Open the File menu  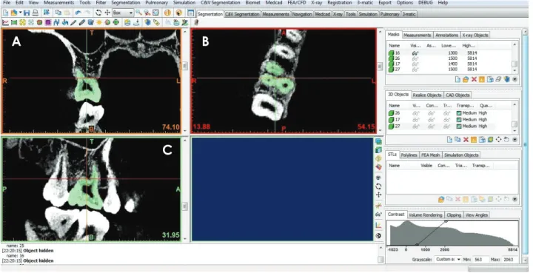pos(7,3)
